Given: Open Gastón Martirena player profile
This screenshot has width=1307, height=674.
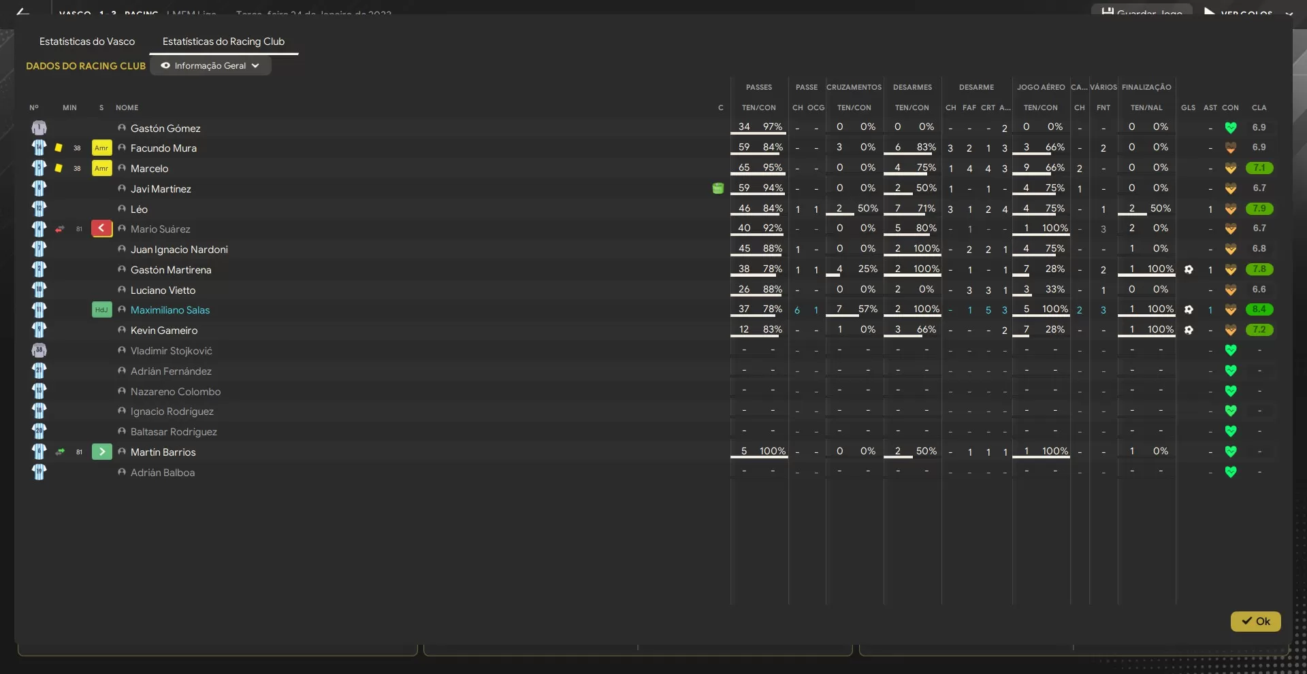Looking at the screenshot, I should (x=171, y=270).
